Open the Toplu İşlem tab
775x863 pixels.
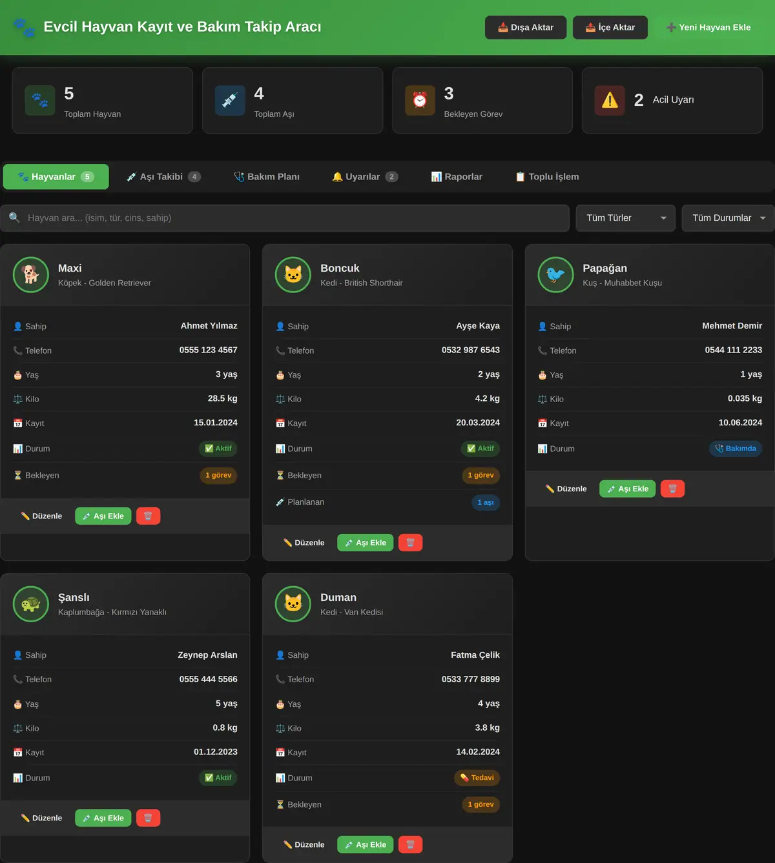click(547, 177)
